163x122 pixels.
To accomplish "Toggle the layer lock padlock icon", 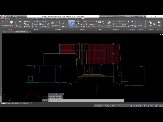I will tap(80, 22).
